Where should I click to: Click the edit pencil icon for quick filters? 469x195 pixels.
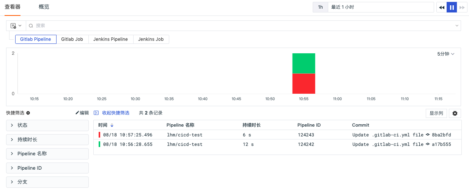(77, 113)
